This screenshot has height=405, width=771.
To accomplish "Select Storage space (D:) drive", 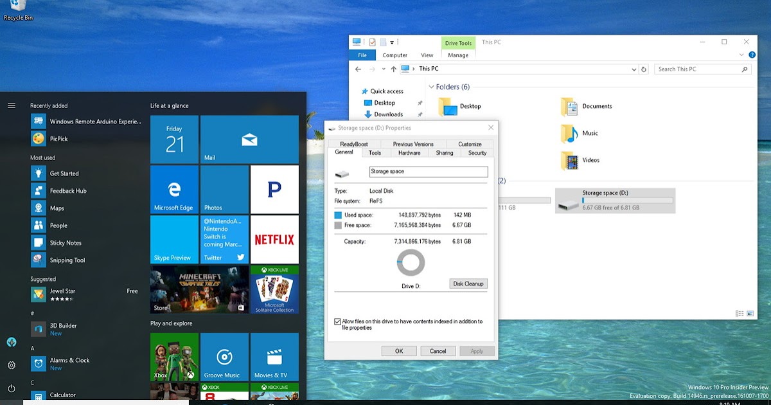I will coord(615,201).
